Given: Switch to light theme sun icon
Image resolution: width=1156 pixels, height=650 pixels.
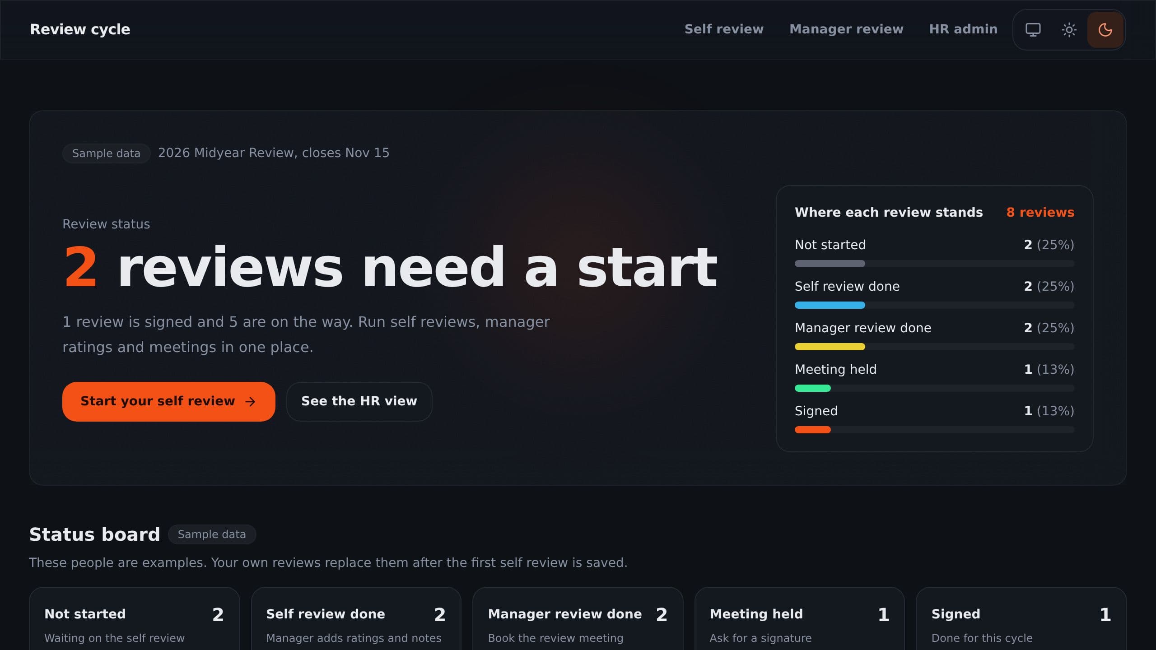Looking at the screenshot, I should 1069,30.
